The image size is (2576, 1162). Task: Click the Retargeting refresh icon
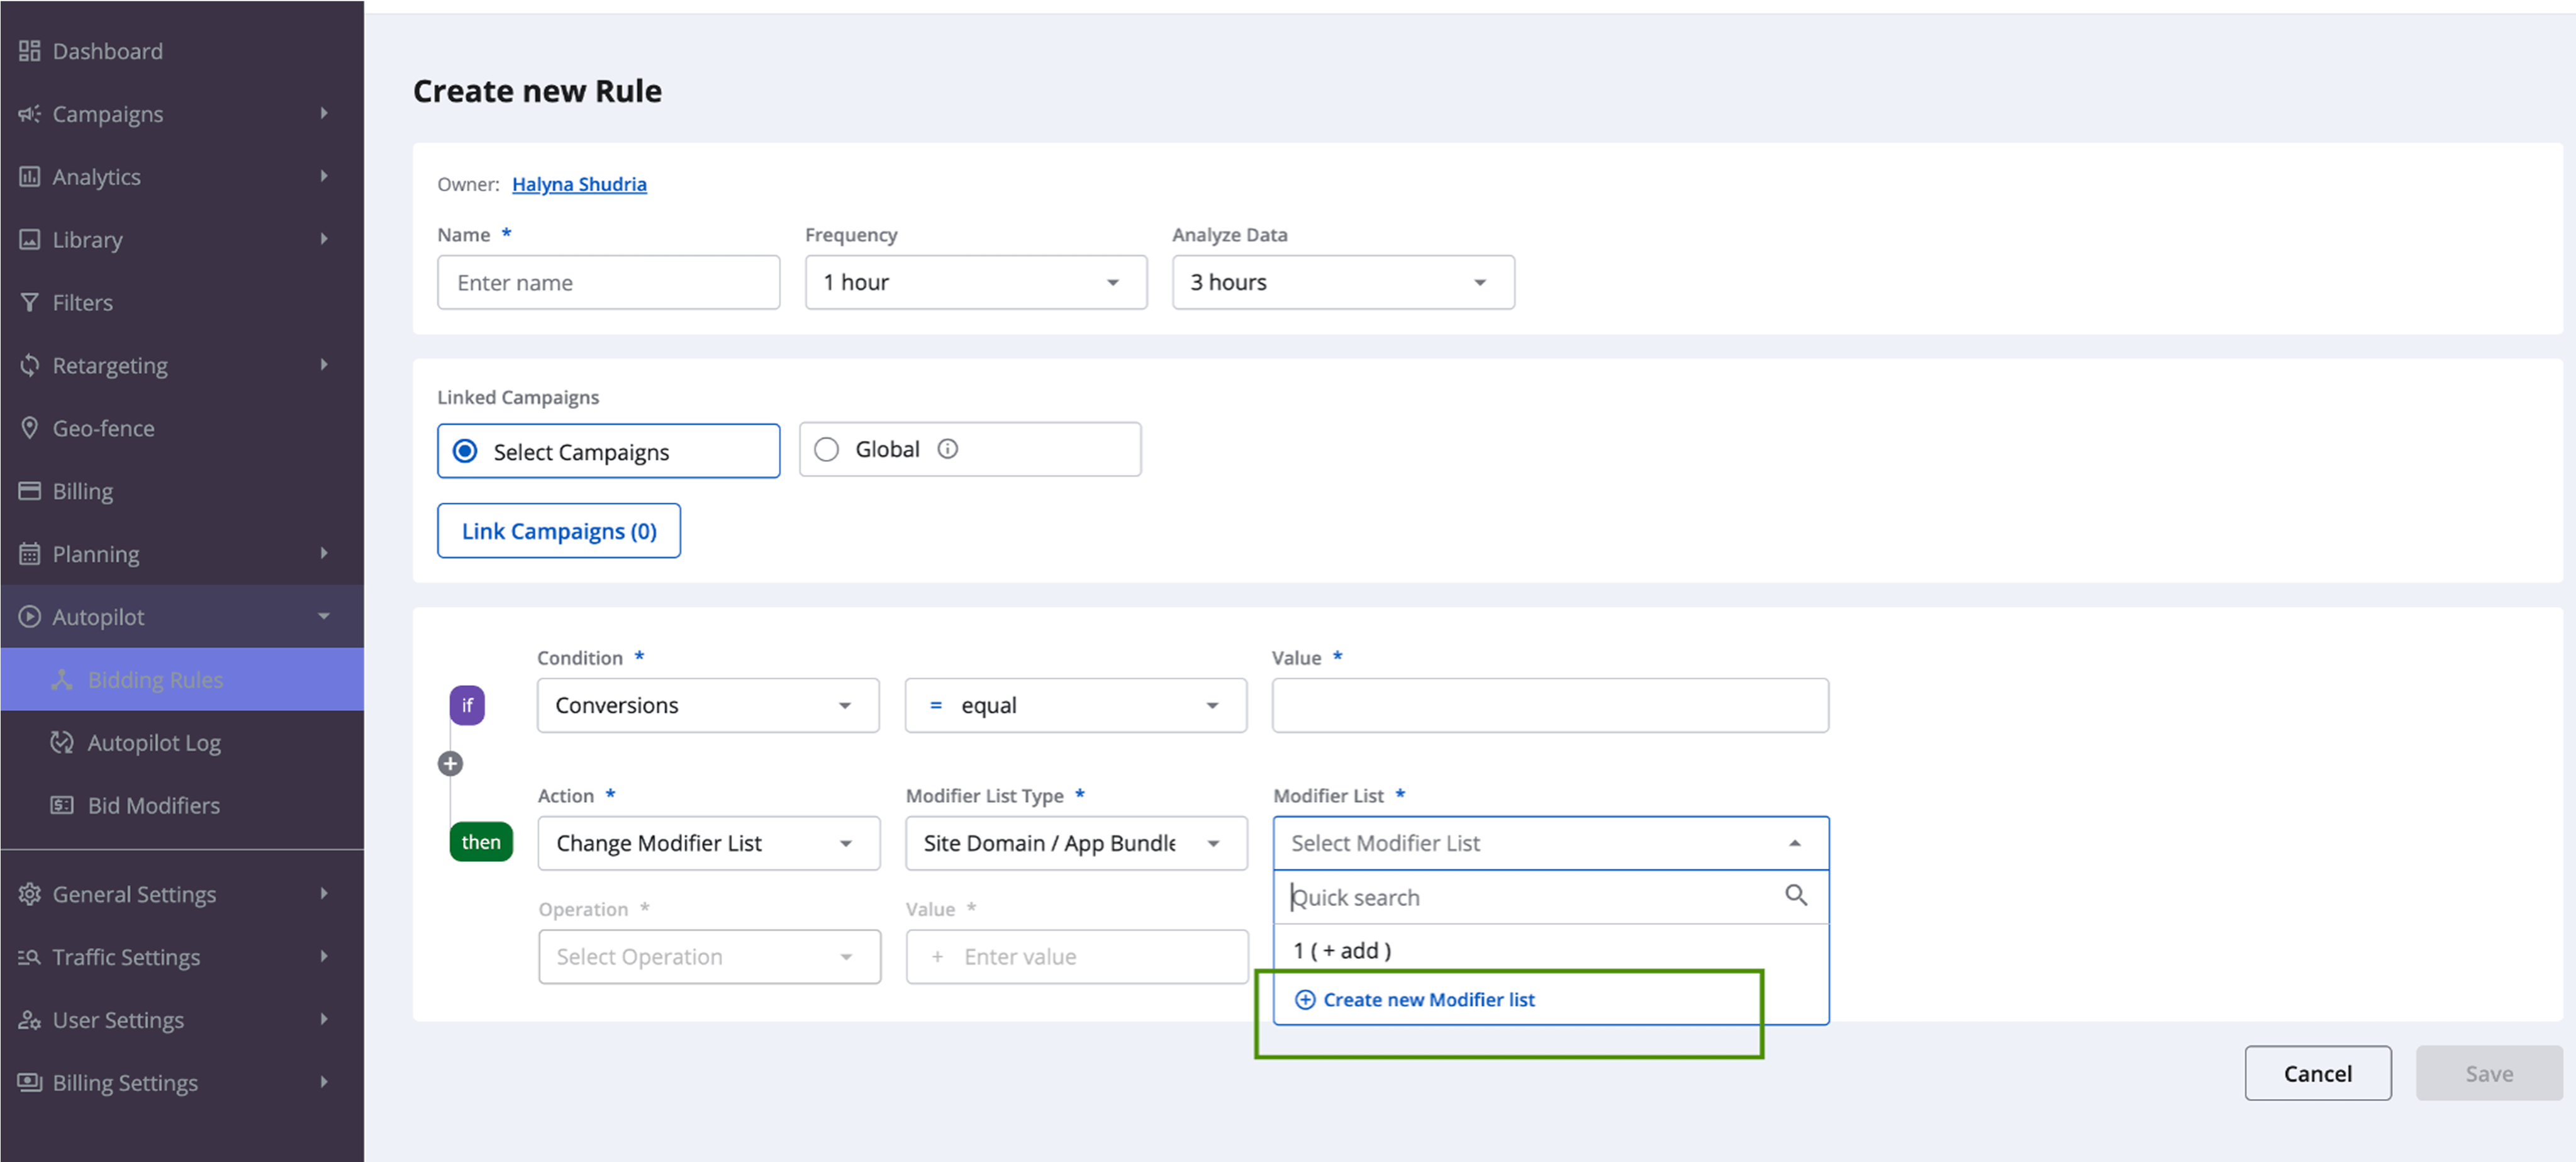(x=29, y=365)
